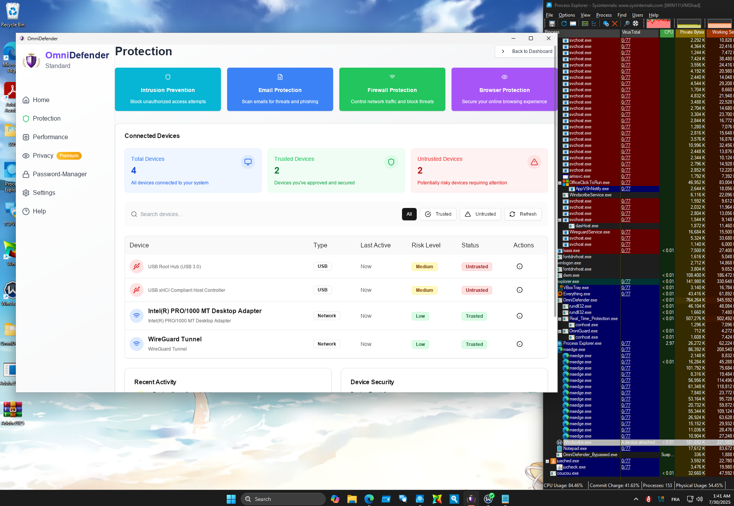This screenshot has width=734, height=506.
Task: Filter devices to show All
Action: pyautogui.click(x=409, y=214)
